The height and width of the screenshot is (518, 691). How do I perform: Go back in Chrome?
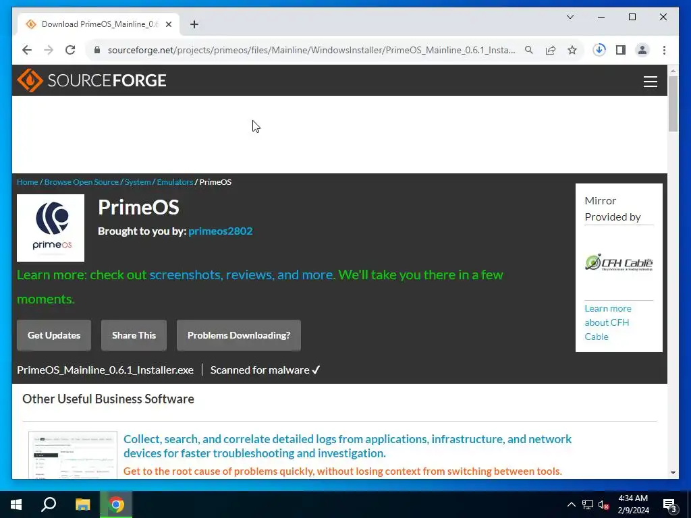(x=27, y=50)
